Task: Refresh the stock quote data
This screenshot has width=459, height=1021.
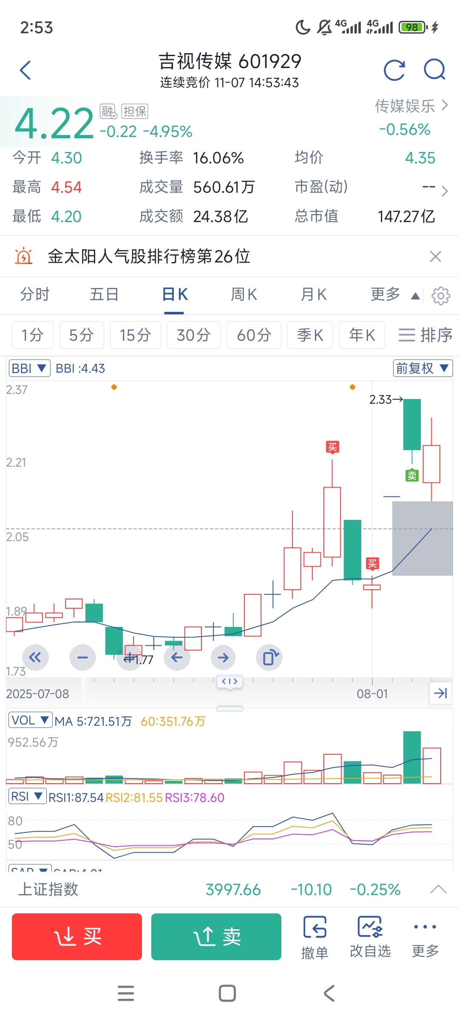Action: click(394, 70)
